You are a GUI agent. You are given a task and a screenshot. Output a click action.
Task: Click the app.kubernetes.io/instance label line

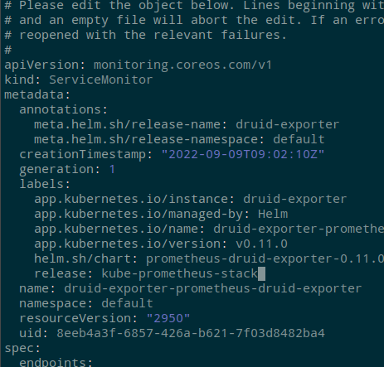tap(191, 199)
